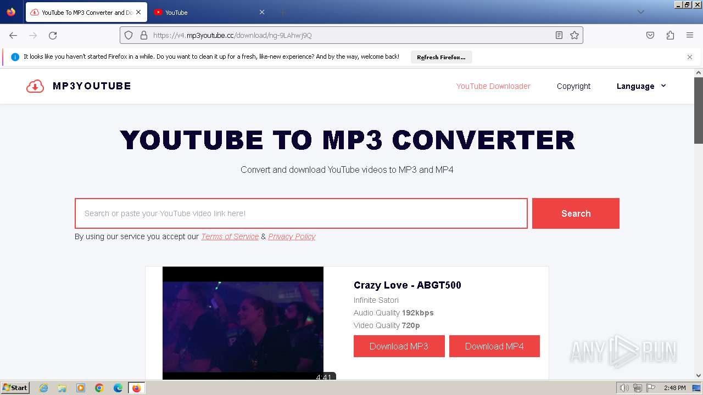Open the Save to Pocket icon

pyautogui.click(x=650, y=35)
